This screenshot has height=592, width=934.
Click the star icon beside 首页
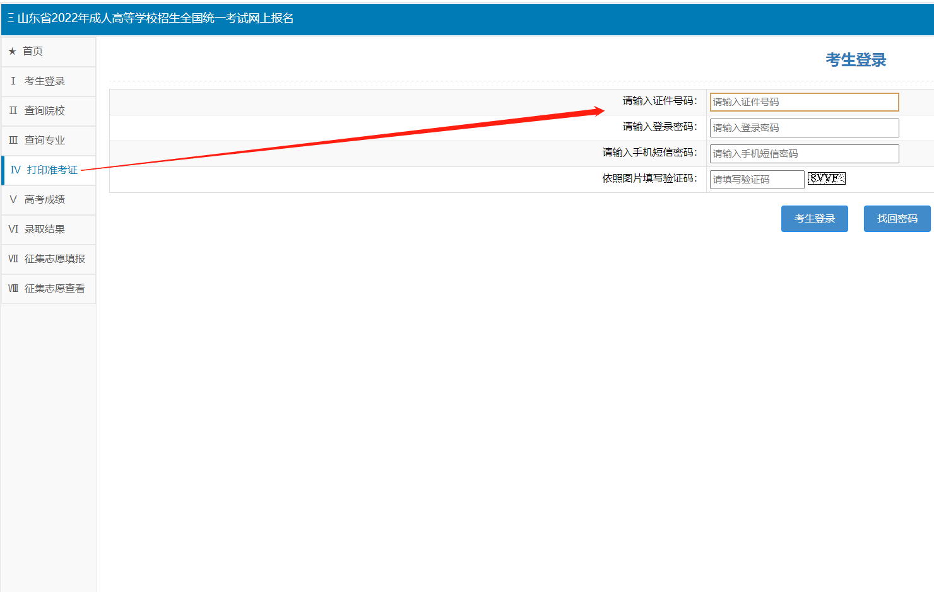click(x=12, y=52)
